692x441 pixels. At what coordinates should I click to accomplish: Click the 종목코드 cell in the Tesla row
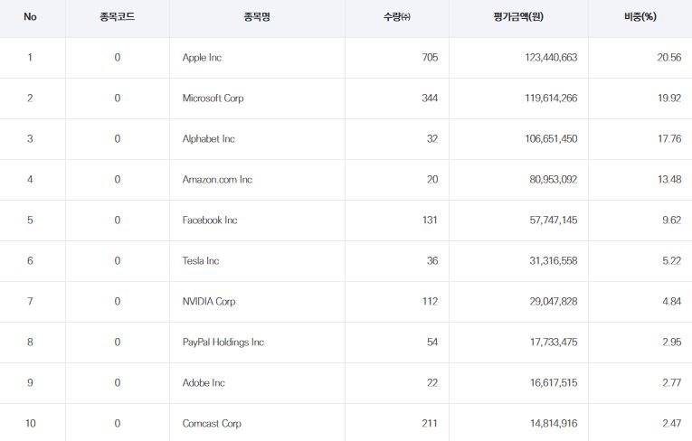point(118,260)
